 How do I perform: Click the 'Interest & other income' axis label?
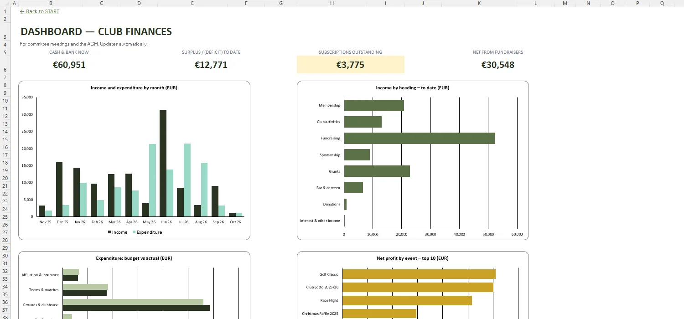tap(320, 221)
